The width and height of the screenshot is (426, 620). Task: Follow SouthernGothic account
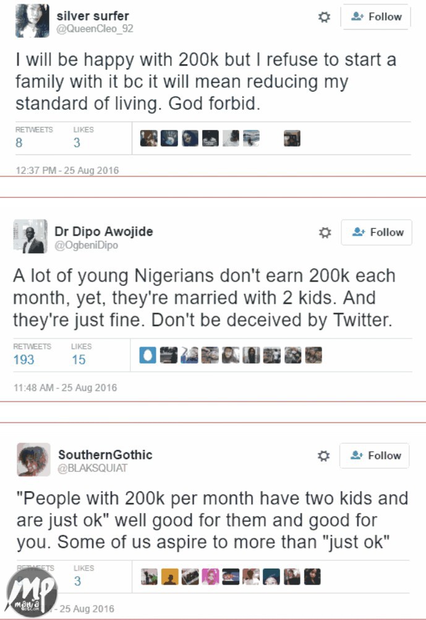[x=375, y=456]
